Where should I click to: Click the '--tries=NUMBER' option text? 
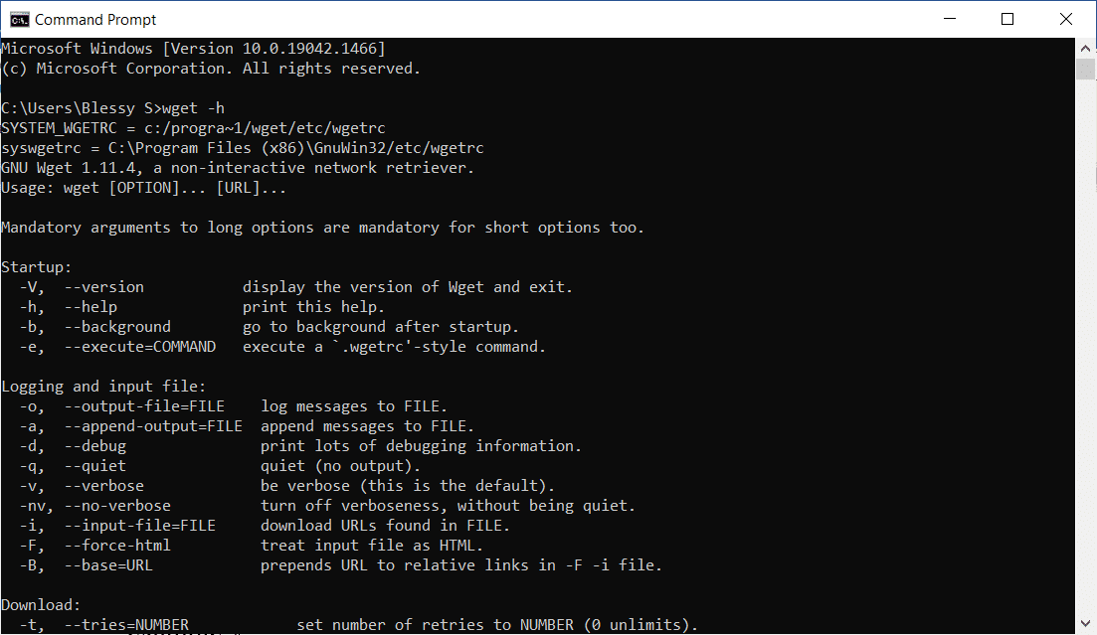click(126, 624)
